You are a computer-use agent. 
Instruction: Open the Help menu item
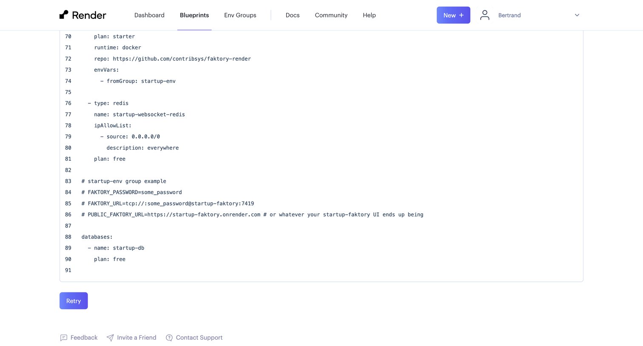[369, 15]
